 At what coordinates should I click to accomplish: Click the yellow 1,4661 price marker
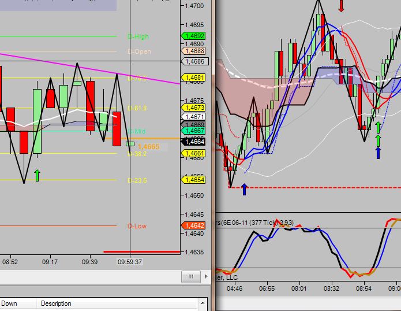[193, 153]
